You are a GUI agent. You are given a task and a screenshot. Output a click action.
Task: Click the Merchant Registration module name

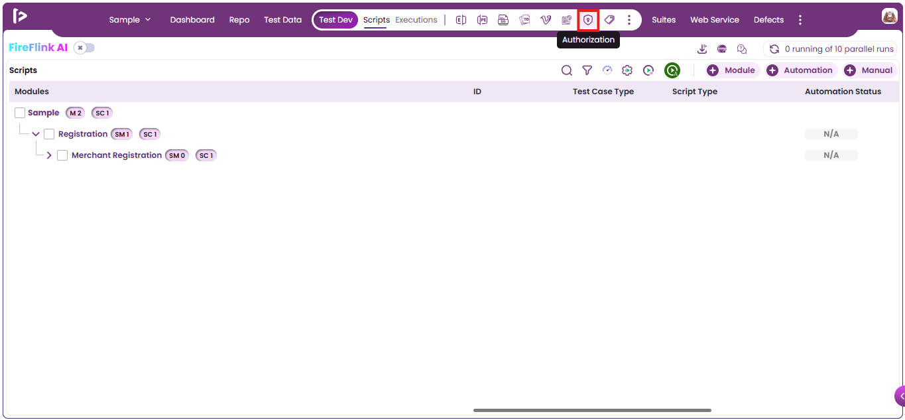(117, 155)
